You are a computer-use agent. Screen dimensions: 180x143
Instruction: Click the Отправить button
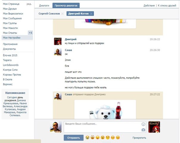[x=74, y=138]
